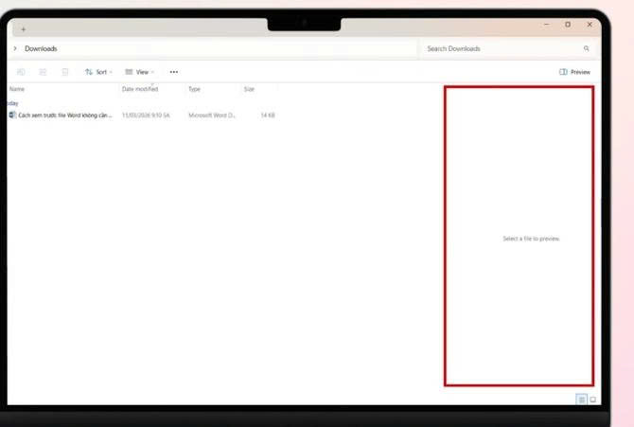Click the Microsoft Word D... type cell
The height and width of the screenshot is (427, 634).
[x=211, y=116]
